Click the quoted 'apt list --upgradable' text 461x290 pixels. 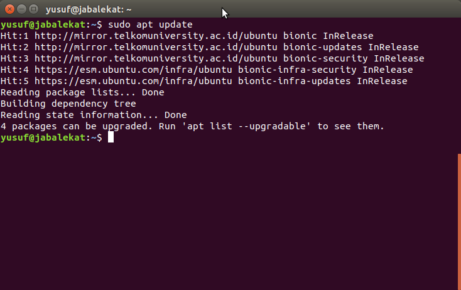[246, 126]
